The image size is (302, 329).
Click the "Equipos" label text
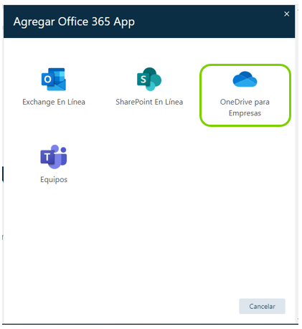(x=54, y=179)
